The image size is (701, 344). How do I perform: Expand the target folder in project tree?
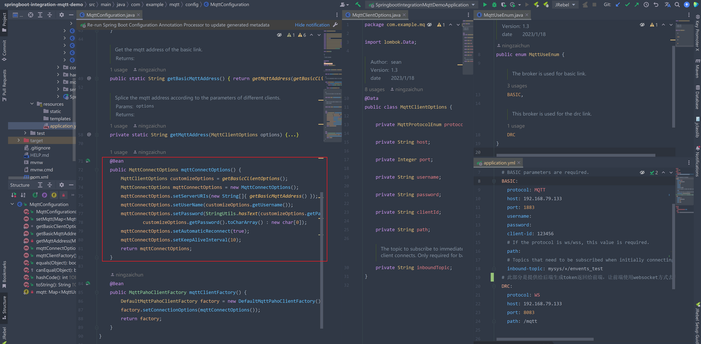(x=19, y=140)
